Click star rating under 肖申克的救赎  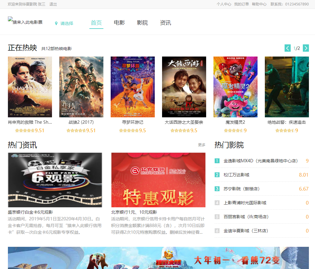(25, 131)
